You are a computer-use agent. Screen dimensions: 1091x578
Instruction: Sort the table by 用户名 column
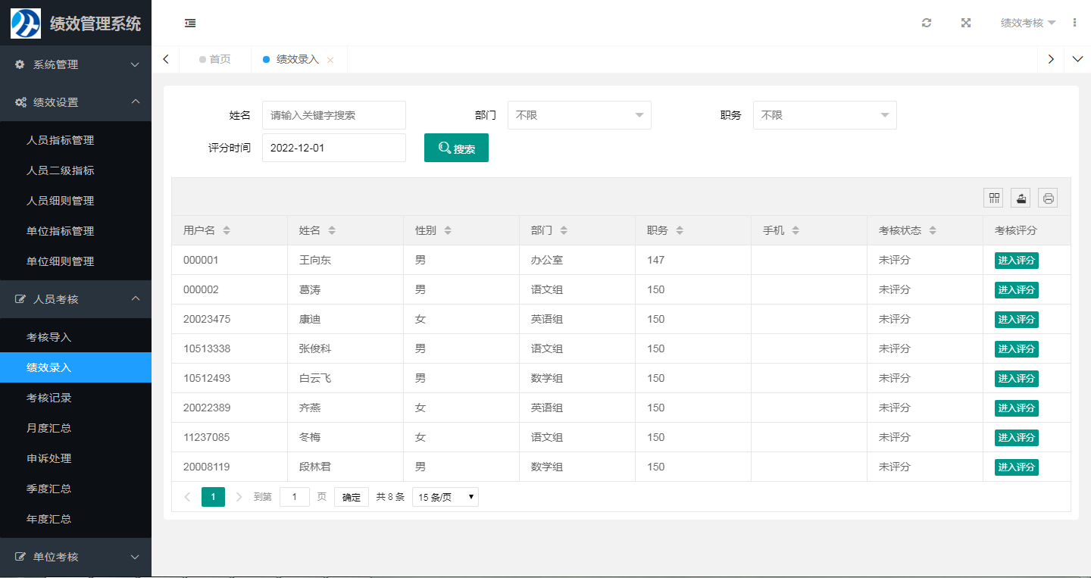pyautogui.click(x=227, y=230)
